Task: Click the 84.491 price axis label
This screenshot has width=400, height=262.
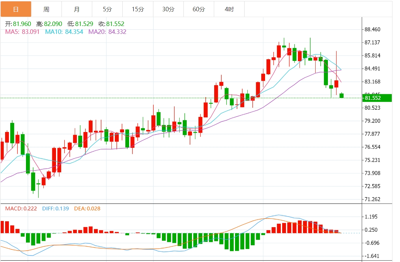Action: 372,68
